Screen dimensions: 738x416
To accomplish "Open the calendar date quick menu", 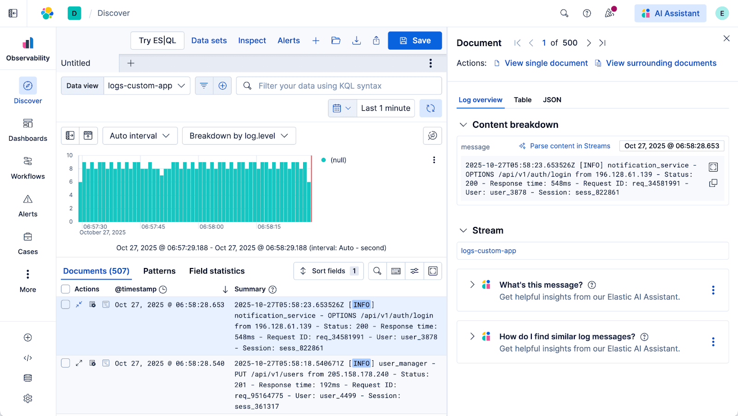I will point(342,108).
